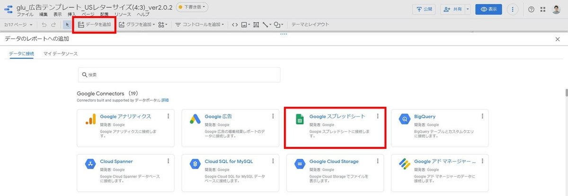
Task: Open the 編集 menu
Action: click(x=44, y=15)
